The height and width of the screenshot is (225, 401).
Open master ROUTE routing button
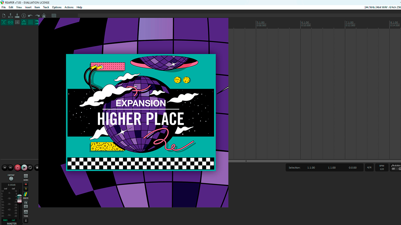pyautogui.click(x=26, y=194)
